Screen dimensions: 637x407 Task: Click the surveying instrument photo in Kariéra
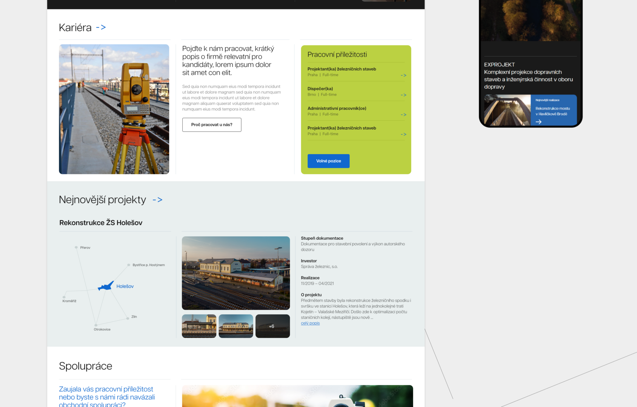[x=114, y=109]
